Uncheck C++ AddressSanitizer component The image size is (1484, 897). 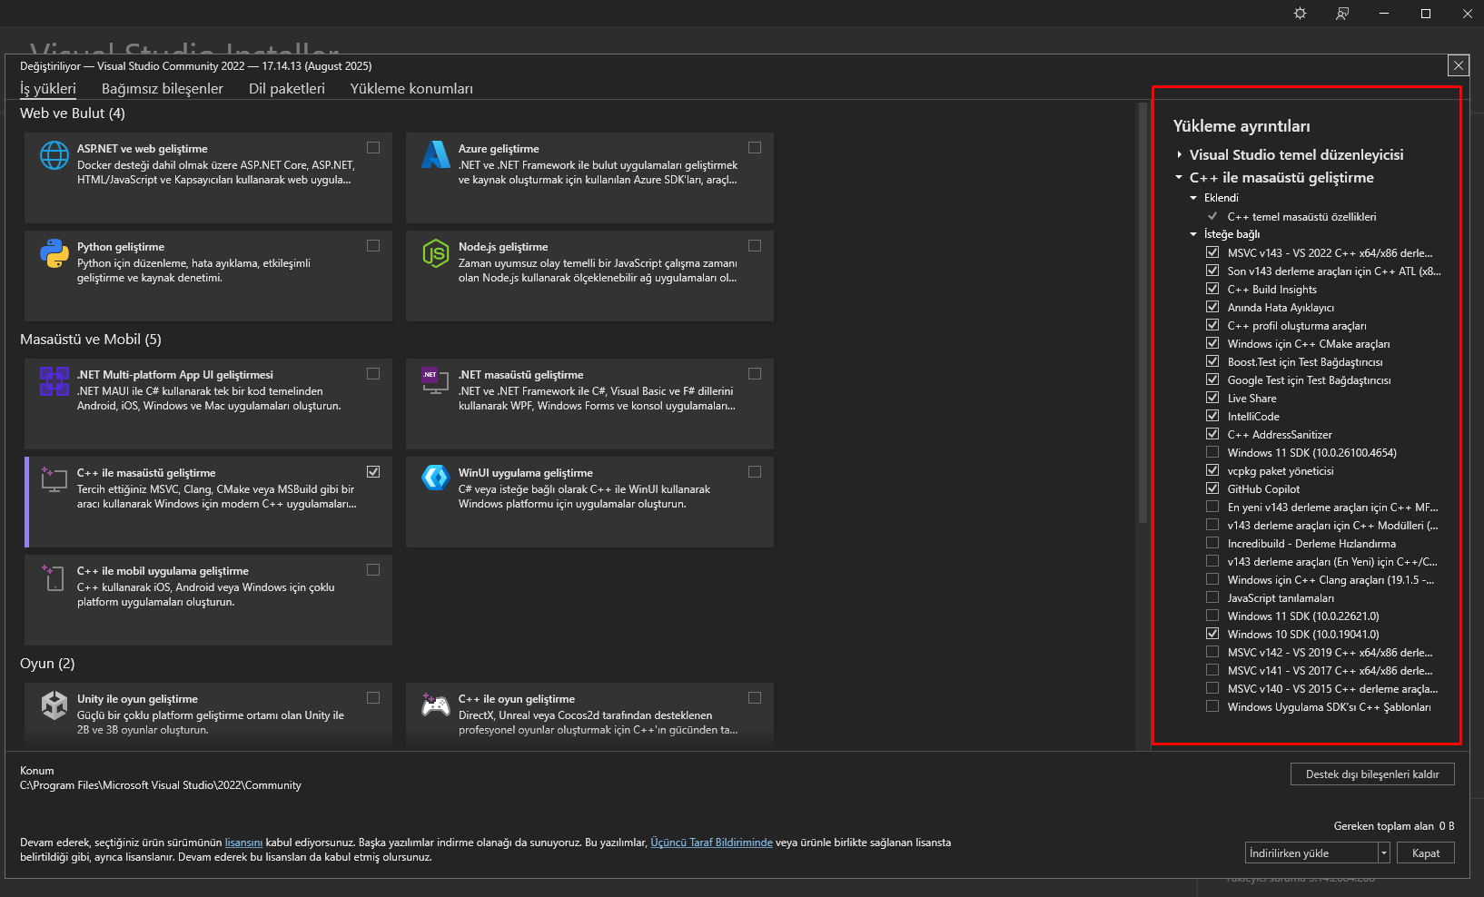click(1212, 434)
